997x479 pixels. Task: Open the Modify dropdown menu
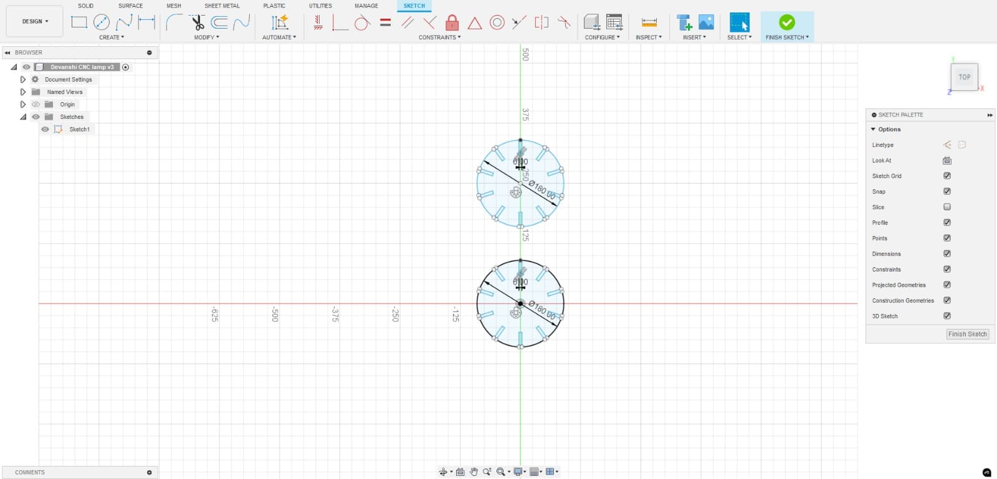pos(206,37)
